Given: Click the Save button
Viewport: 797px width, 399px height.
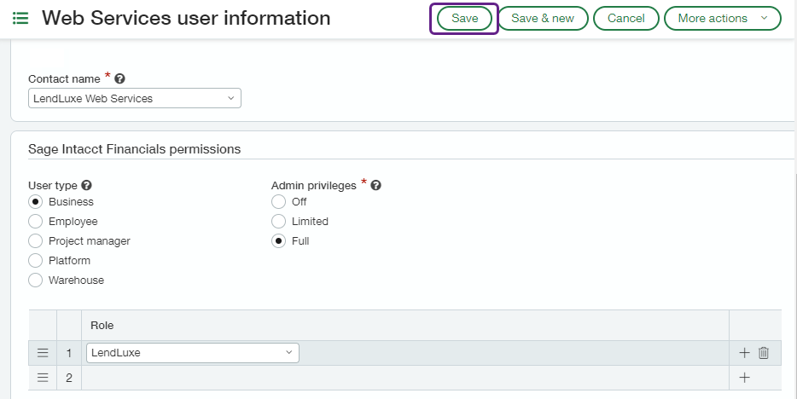Looking at the screenshot, I should point(464,18).
